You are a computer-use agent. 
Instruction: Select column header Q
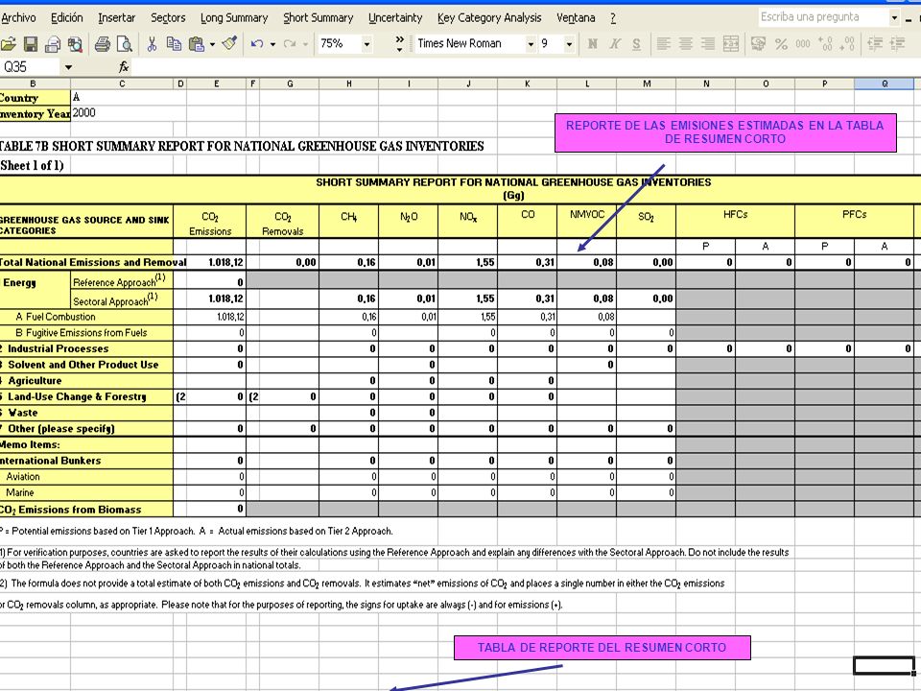(x=885, y=83)
